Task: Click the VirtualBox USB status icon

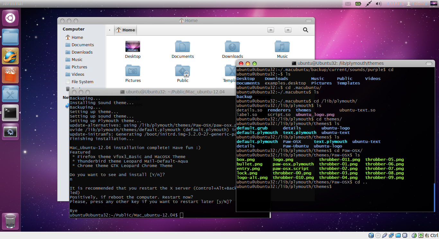Action: pos(385,235)
